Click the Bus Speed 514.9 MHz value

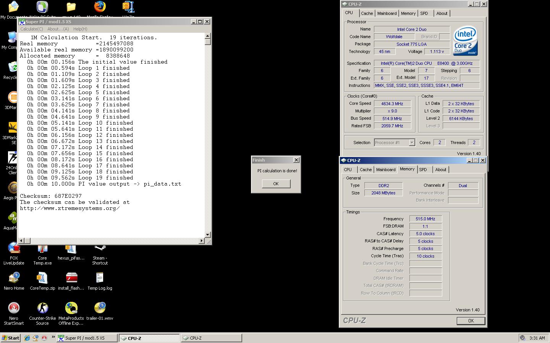392,119
